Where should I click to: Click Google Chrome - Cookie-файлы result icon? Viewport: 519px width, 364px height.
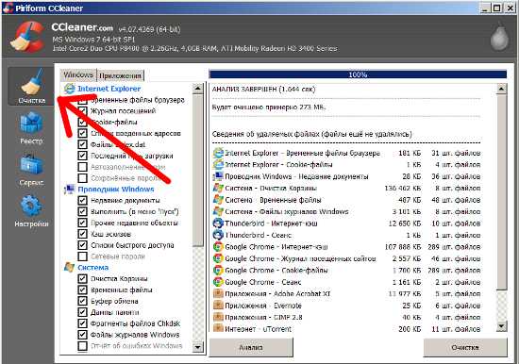point(218,271)
